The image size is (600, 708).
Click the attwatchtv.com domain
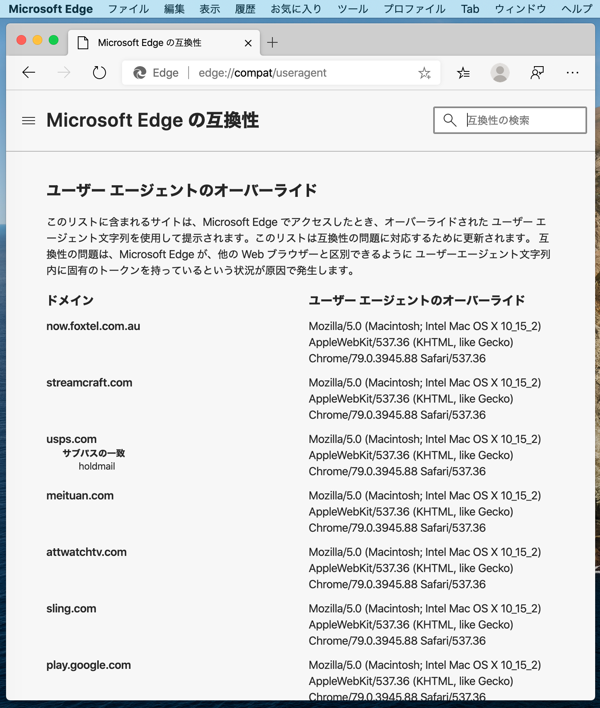(86, 552)
